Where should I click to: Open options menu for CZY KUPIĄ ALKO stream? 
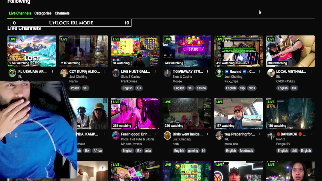[104, 72]
